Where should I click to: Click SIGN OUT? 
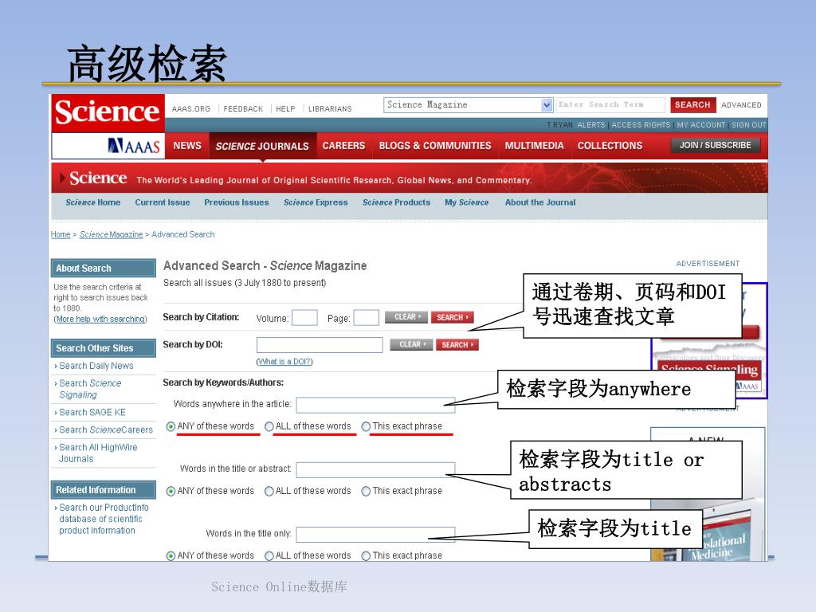(x=748, y=125)
